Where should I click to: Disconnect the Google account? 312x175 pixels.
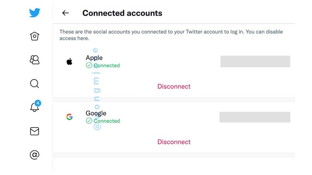[x=174, y=142]
